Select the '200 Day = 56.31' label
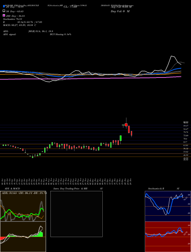This screenshot has width=191, height=252. click(x=15, y=16)
